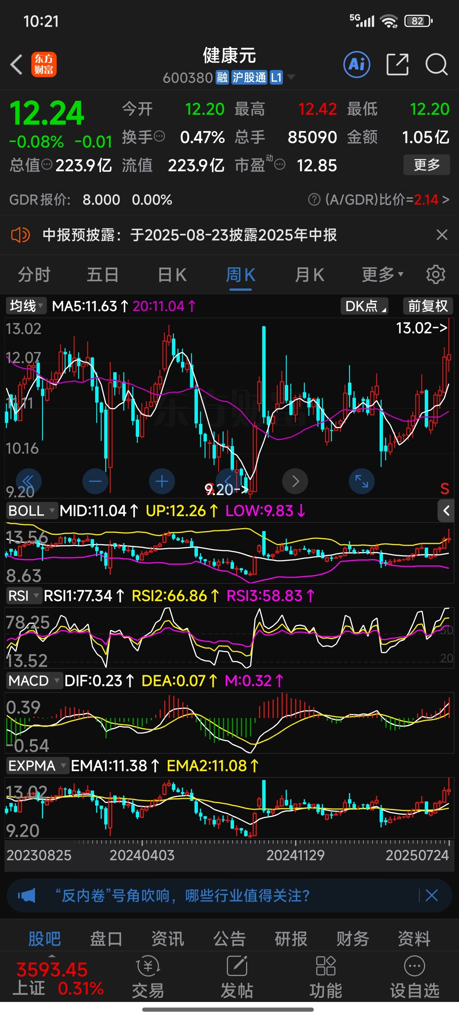Tap the 13.02 high price marker

pos(421,328)
